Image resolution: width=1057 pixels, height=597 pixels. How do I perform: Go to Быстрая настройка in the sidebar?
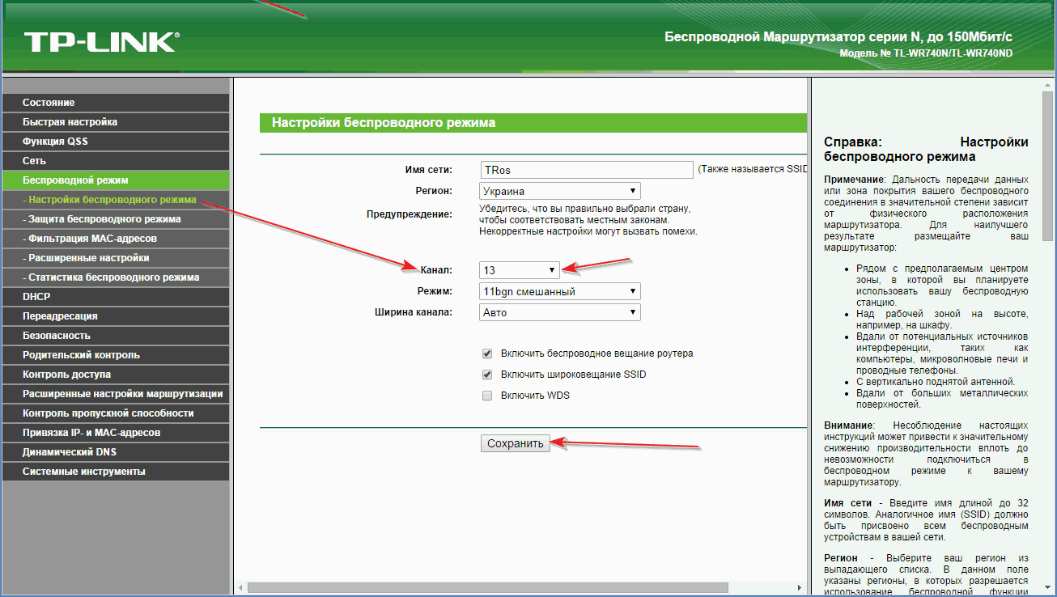click(x=70, y=122)
